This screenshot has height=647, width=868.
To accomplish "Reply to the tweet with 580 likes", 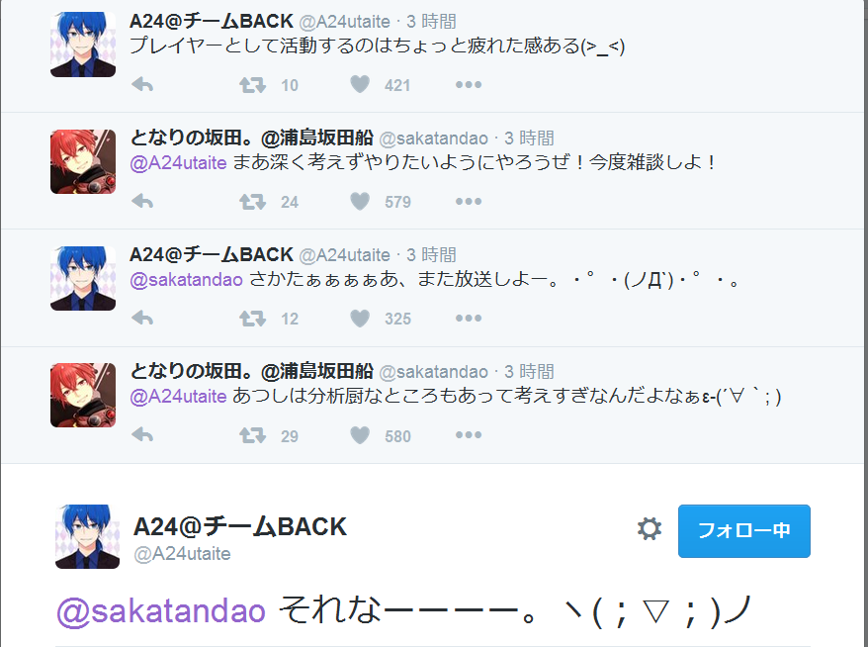I will [142, 435].
